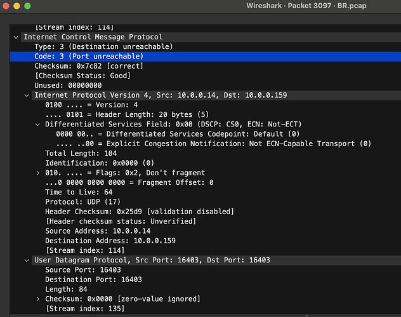Image resolution: width=401 pixels, height=317 pixels.
Task: Collapse the Internet Protocol Version 4 tree
Action: point(27,95)
